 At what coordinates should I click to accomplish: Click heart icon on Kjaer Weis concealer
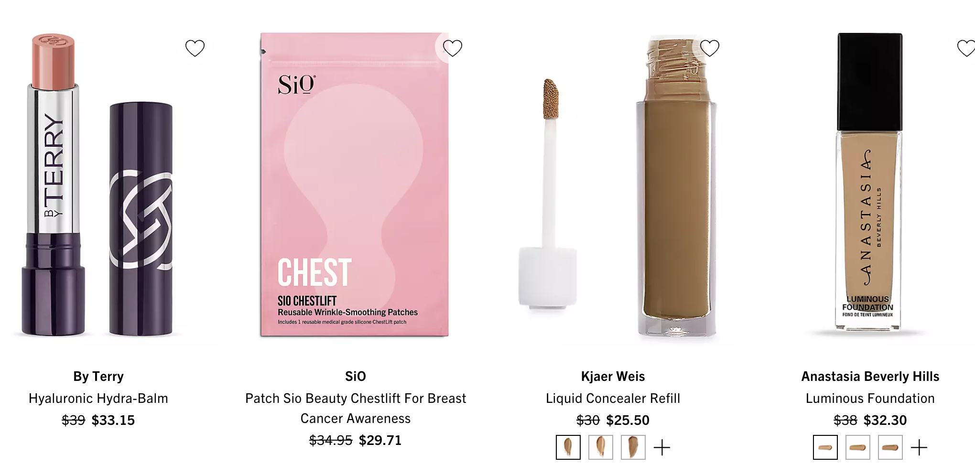[x=710, y=48]
